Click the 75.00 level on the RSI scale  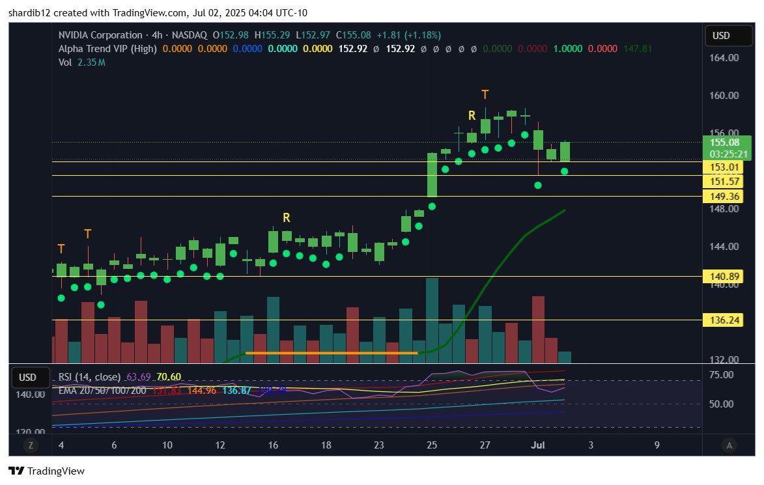pos(721,374)
